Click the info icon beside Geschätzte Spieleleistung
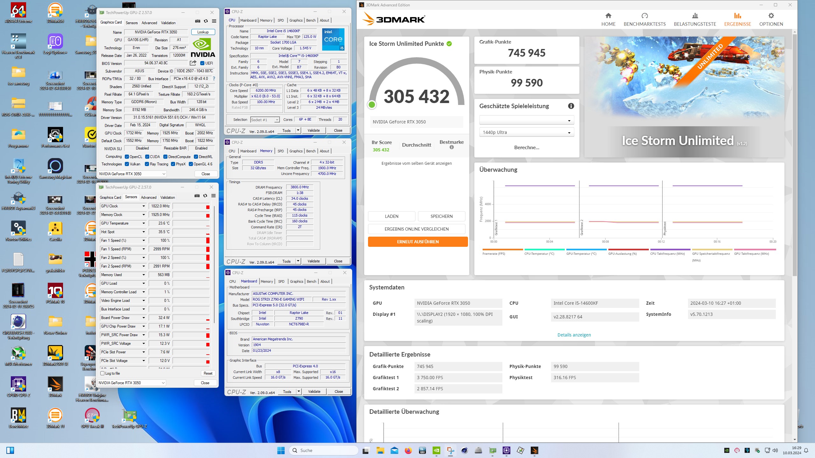Image resolution: width=815 pixels, height=458 pixels. coord(571,106)
